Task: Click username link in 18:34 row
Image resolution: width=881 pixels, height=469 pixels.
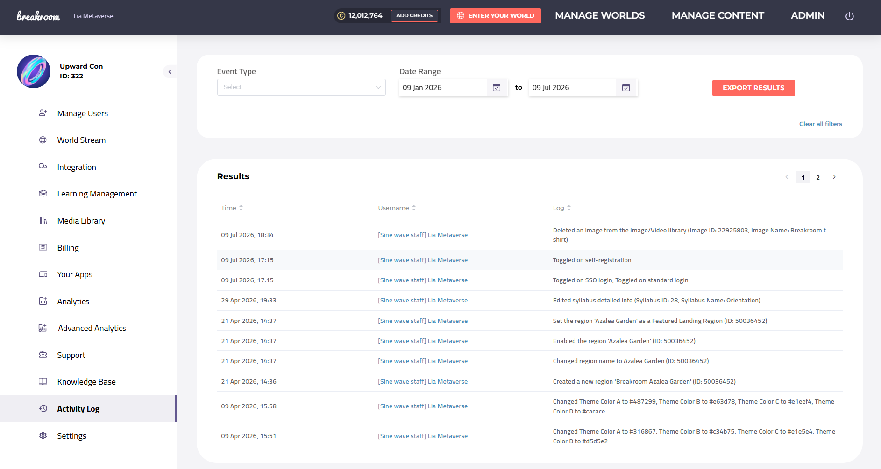Action: coord(423,235)
